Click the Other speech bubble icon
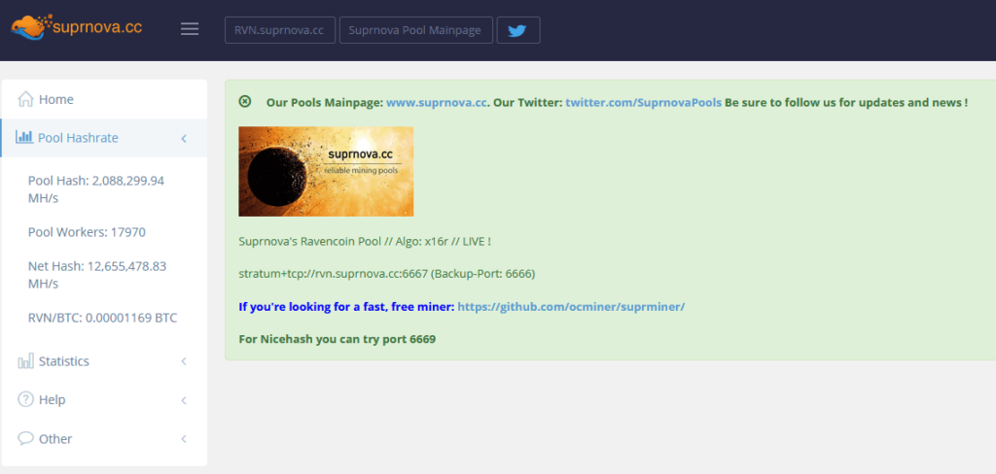 click(25, 438)
